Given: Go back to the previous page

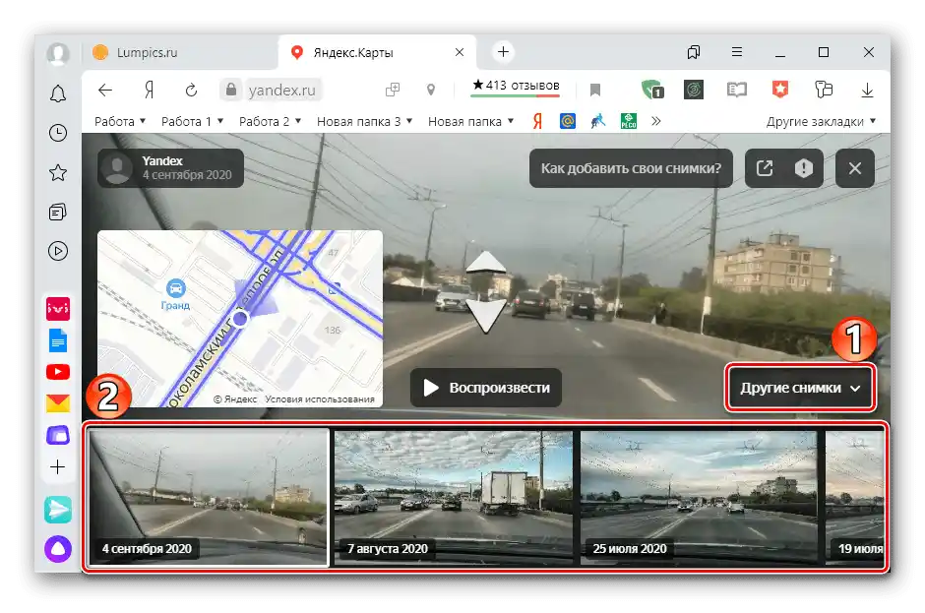Looking at the screenshot, I should point(105,90).
